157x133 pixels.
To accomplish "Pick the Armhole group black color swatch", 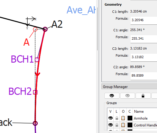I will tap(130, 118).
